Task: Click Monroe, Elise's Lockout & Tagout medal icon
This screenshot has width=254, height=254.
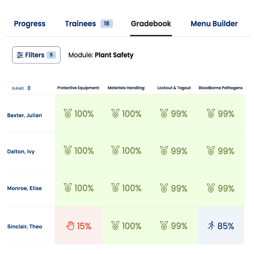Action: (x=164, y=188)
